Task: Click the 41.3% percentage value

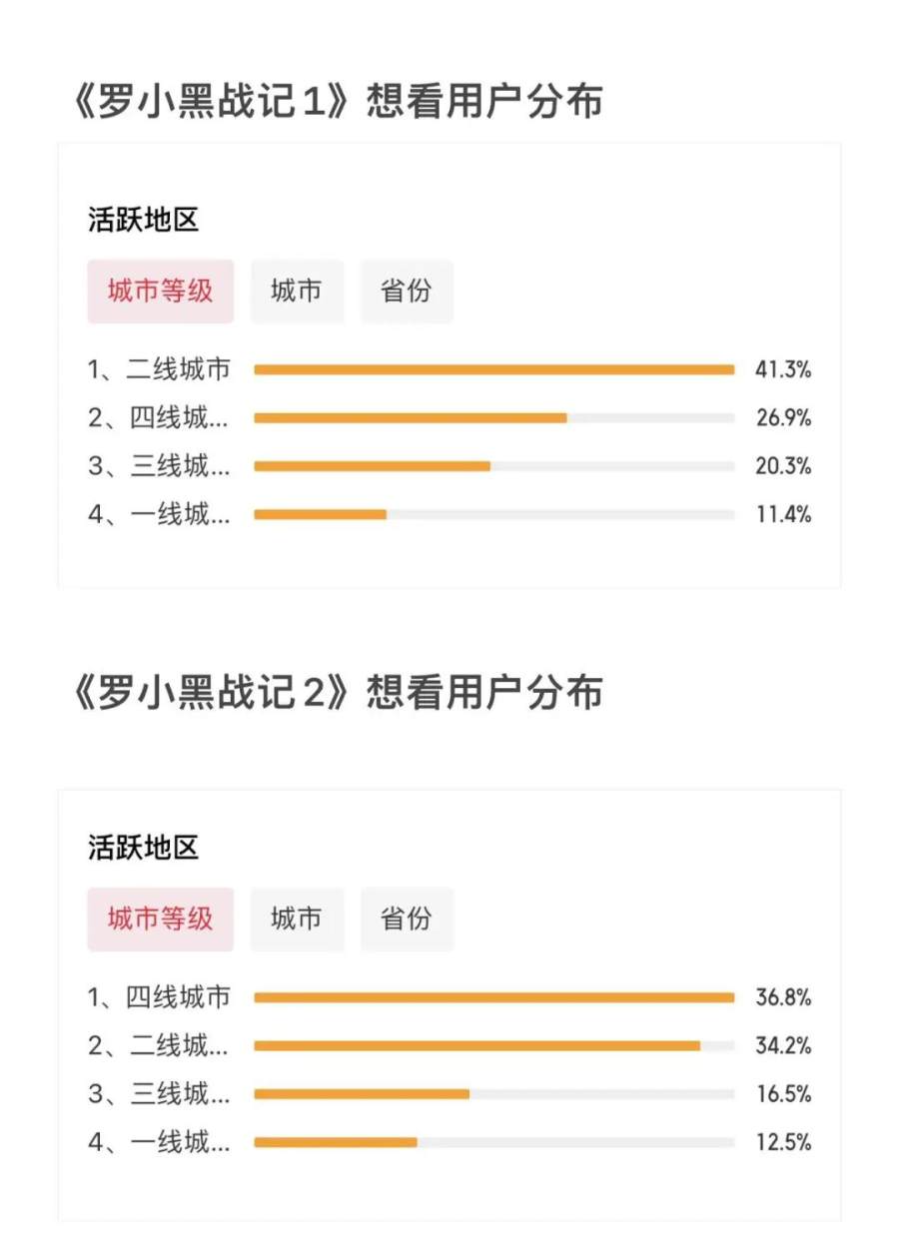Action: pyautogui.click(x=783, y=370)
